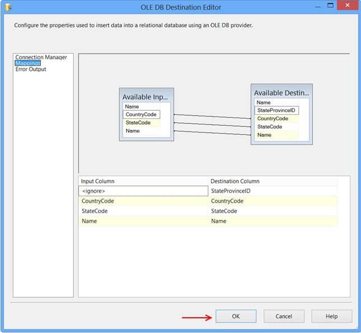The image size is (361, 333).
Task: Close the OLE DB Destination Editor
Action: coord(349,6)
